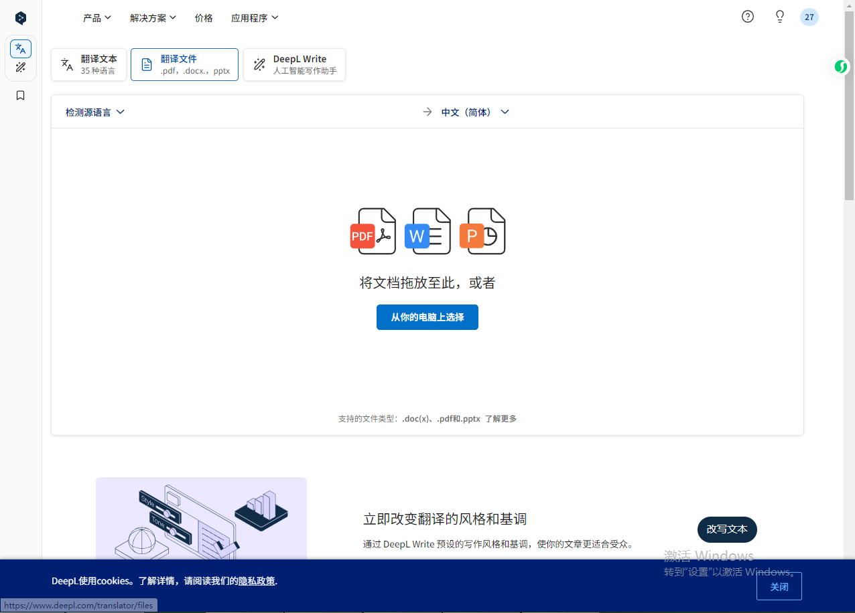Expand the 应用程序 menu
The height and width of the screenshot is (613, 855).
[255, 18]
